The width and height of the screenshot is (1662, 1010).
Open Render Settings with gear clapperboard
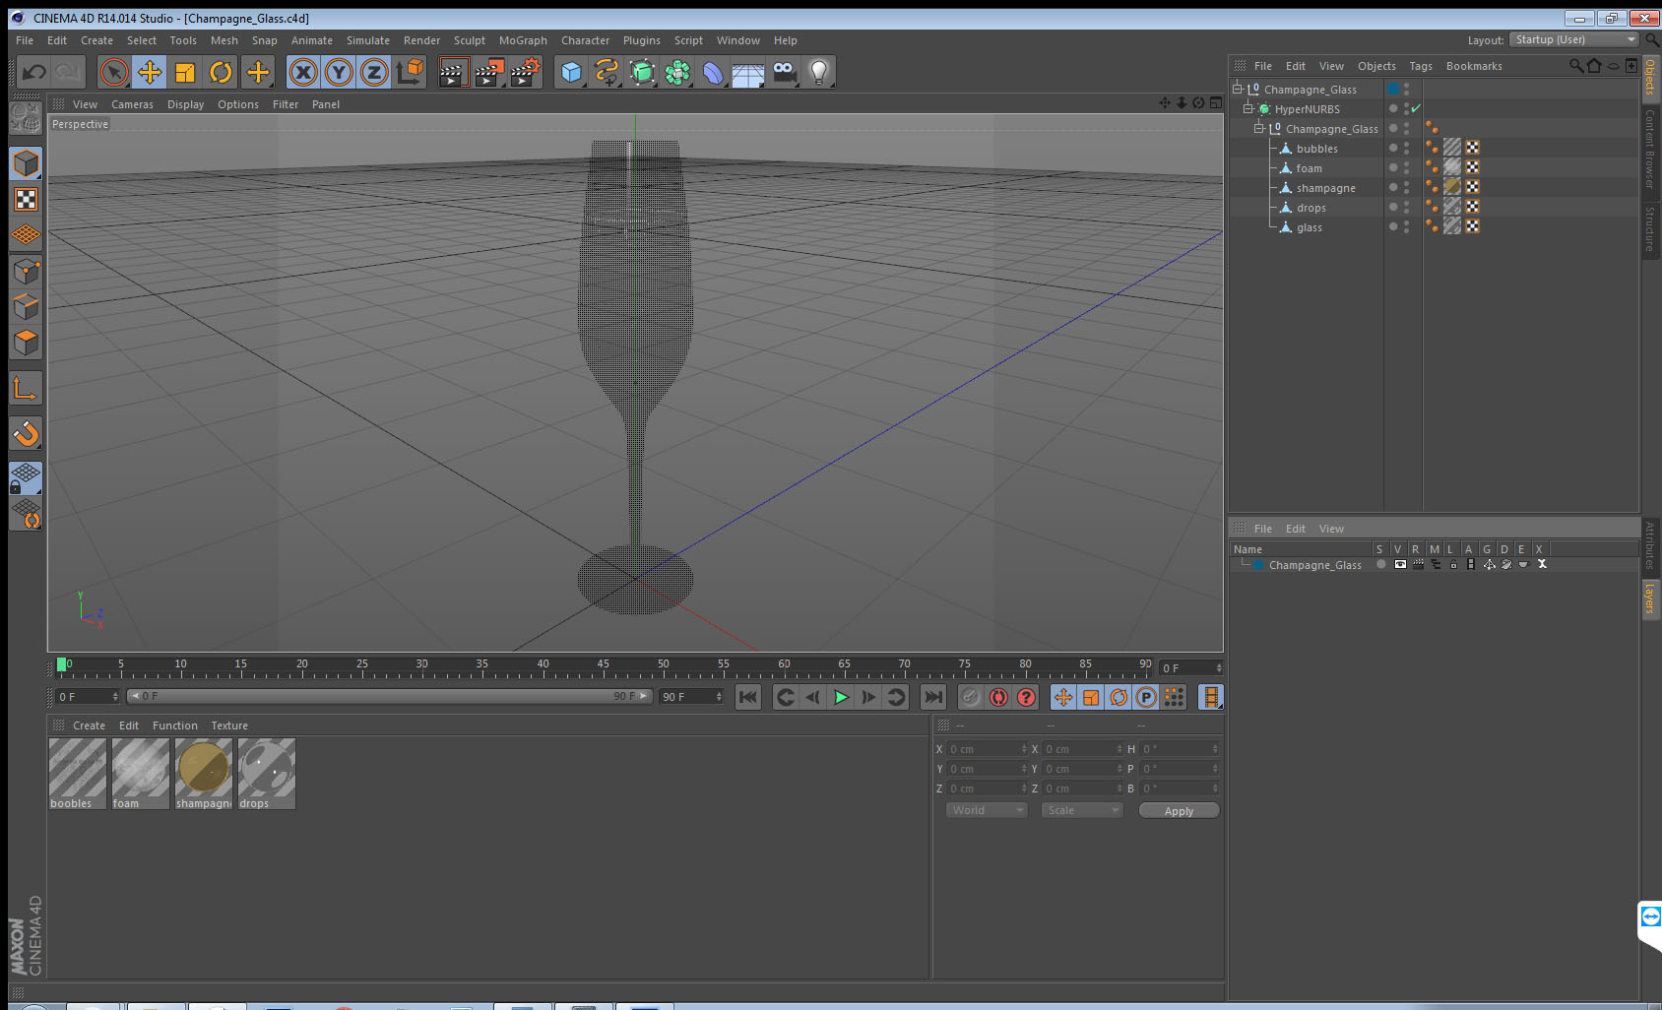click(526, 72)
